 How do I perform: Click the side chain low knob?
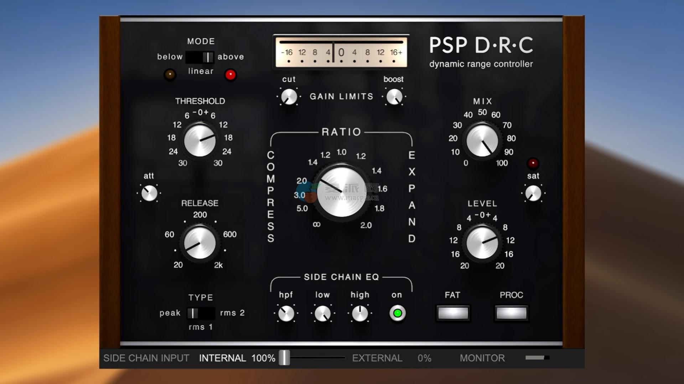coord(323,314)
